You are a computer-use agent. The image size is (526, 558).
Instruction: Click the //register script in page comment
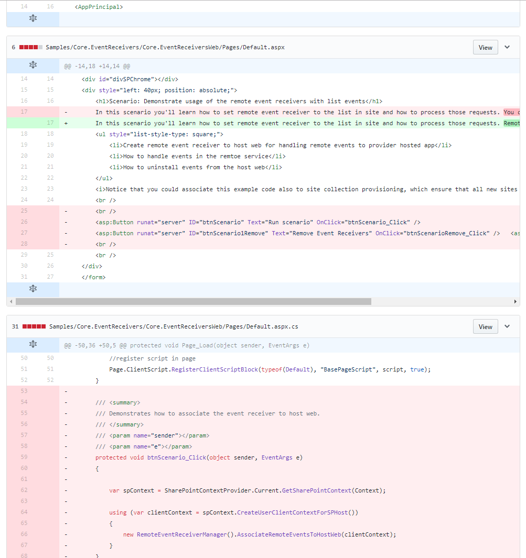click(x=152, y=359)
